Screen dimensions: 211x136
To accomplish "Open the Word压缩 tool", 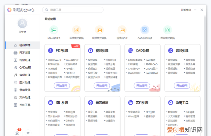I will point(133,116).
